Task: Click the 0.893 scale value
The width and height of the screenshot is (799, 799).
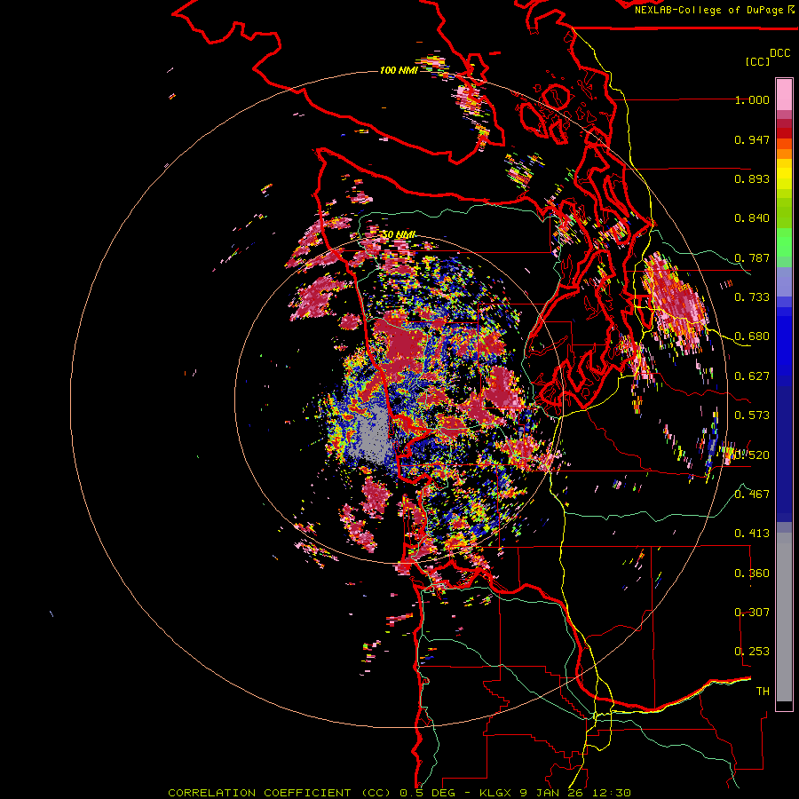Action: (752, 178)
